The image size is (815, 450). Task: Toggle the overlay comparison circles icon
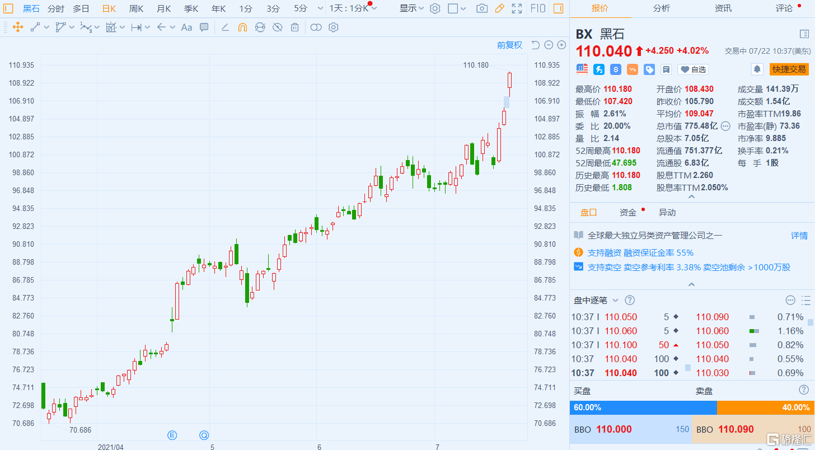click(x=316, y=27)
